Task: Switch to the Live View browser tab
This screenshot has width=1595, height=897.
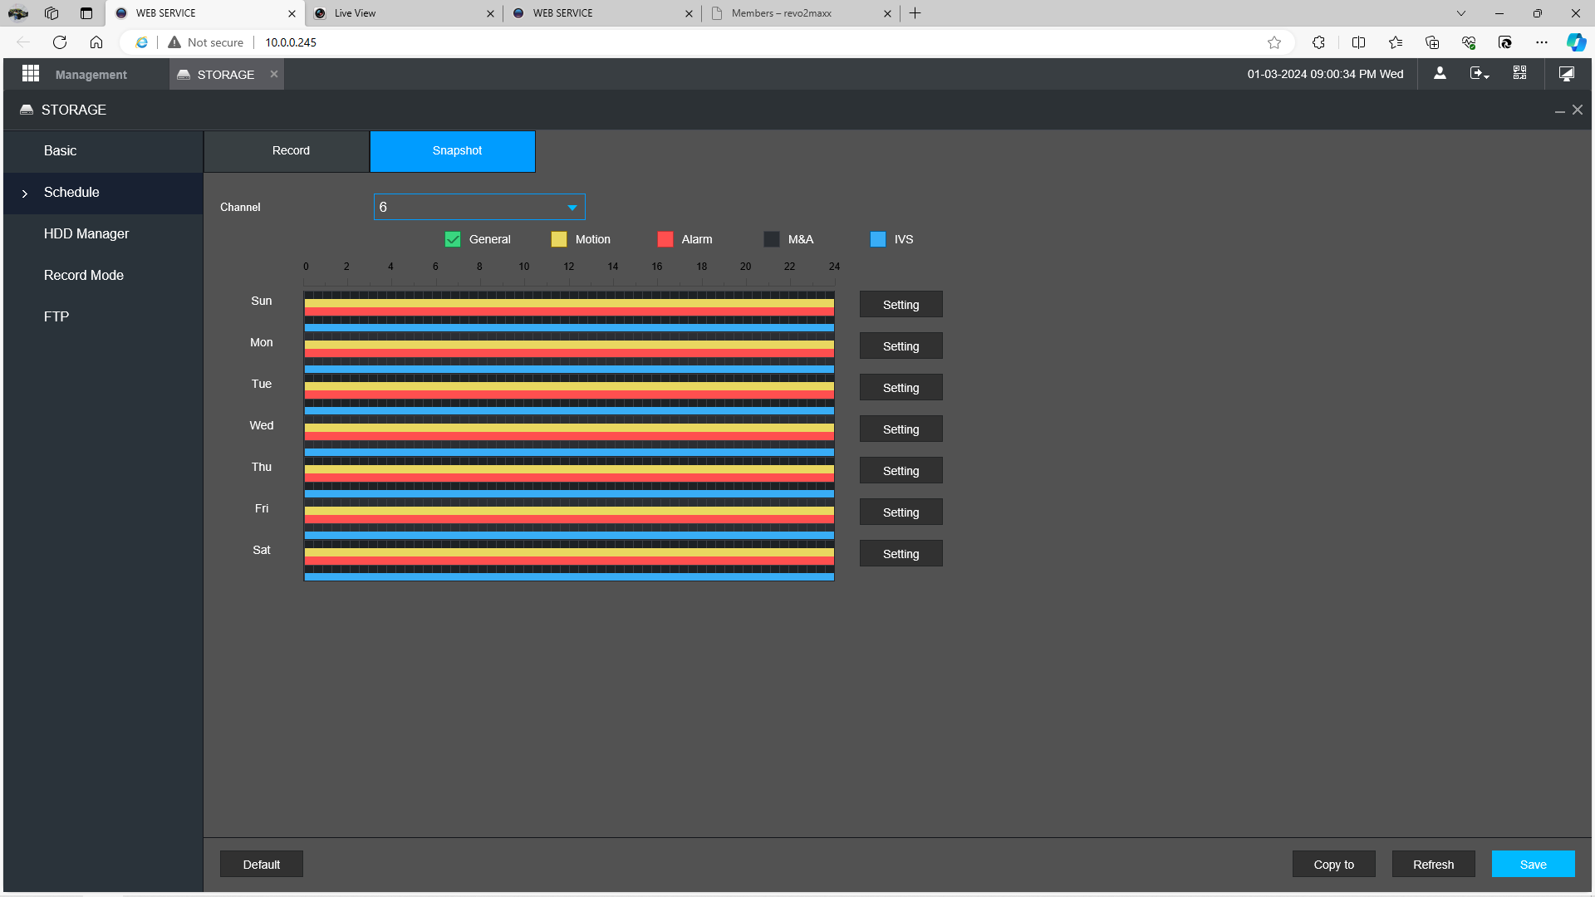Action: tap(403, 13)
